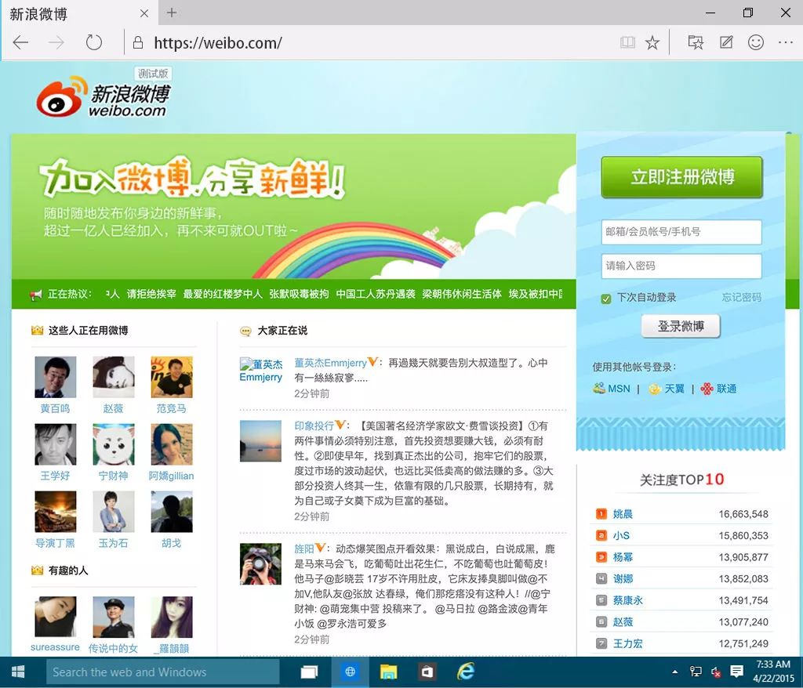Close the 新浪微博 tab
803x688 pixels.
coord(144,13)
